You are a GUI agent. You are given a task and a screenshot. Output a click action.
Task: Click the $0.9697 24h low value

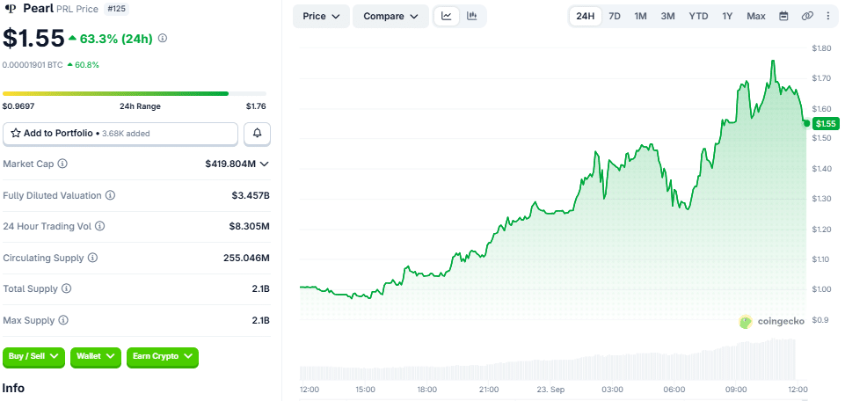[x=18, y=106]
